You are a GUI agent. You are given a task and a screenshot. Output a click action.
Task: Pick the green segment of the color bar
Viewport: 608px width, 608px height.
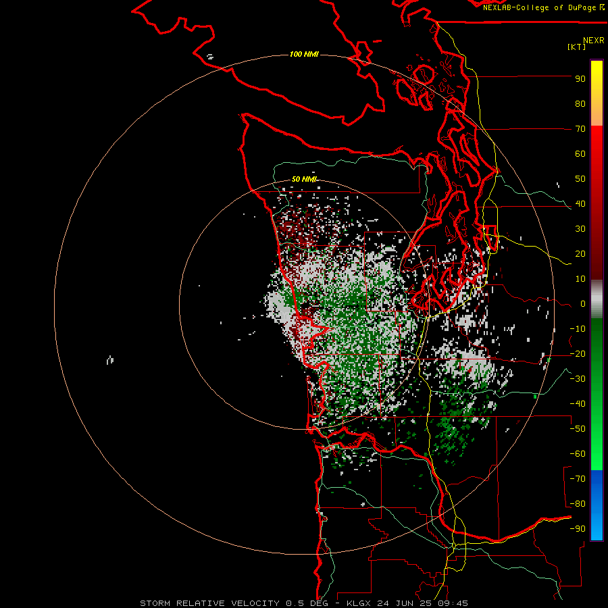(x=597, y=395)
